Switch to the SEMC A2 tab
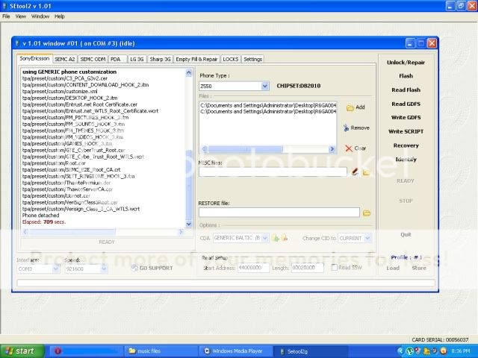The image size is (478, 358). point(65,59)
